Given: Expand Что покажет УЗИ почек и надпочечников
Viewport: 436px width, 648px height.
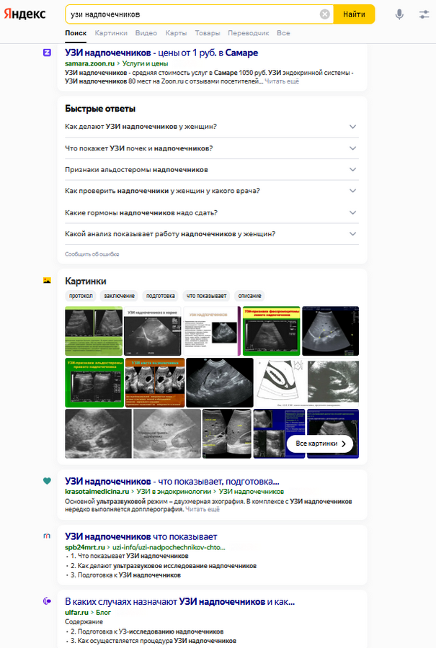Looking at the screenshot, I should (x=211, y=148).
